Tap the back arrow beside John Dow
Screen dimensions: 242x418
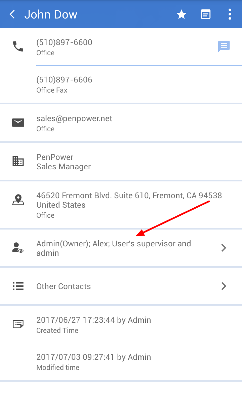click(12, 14)
